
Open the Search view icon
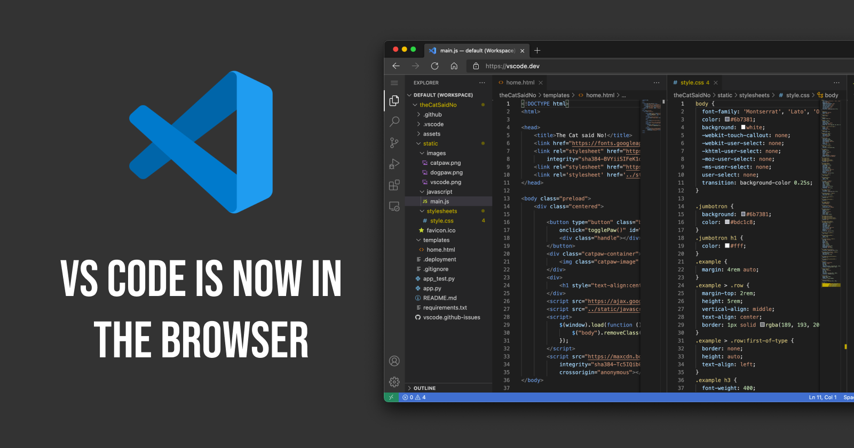click(394, 122)
